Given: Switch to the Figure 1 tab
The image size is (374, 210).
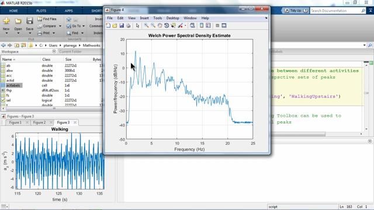Looking at the screenshot, I should click(15, 123).
